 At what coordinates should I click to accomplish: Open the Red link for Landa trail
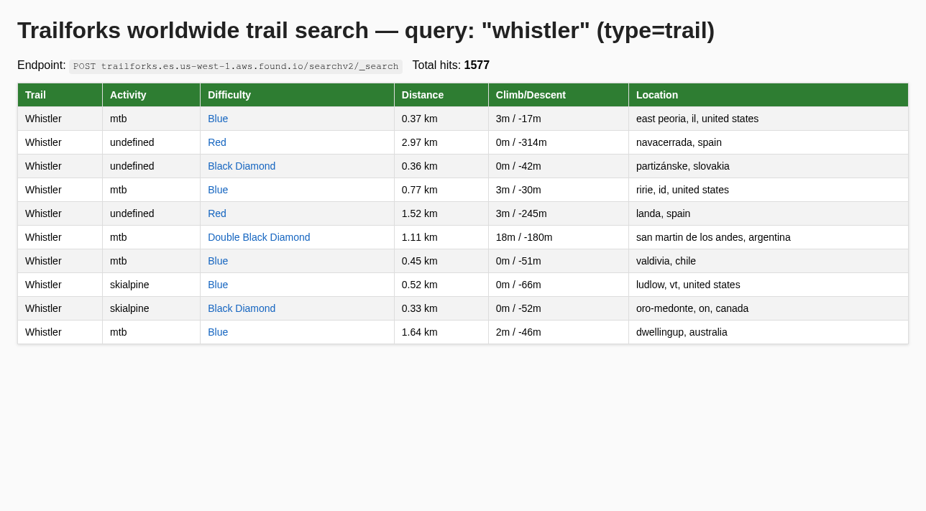coord(217,213)
